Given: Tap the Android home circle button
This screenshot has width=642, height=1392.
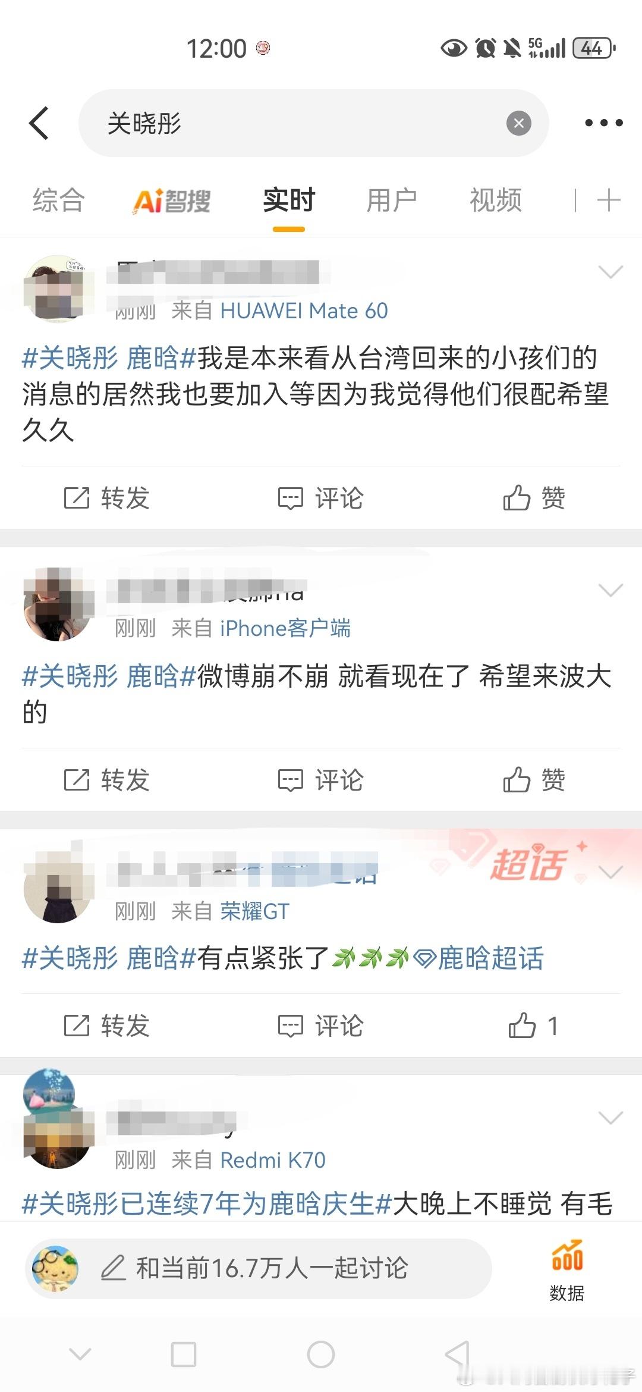Looking at the screenshot, I should 321,1355.
